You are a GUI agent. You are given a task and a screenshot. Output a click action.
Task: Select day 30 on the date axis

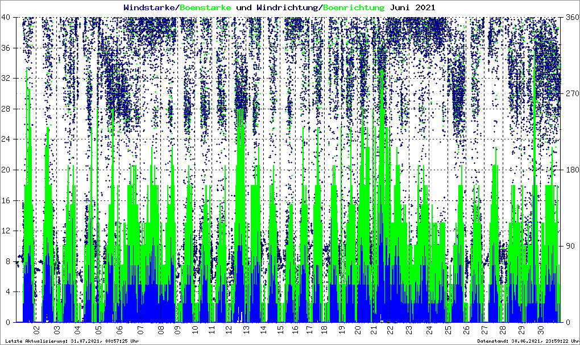(540, 330)
